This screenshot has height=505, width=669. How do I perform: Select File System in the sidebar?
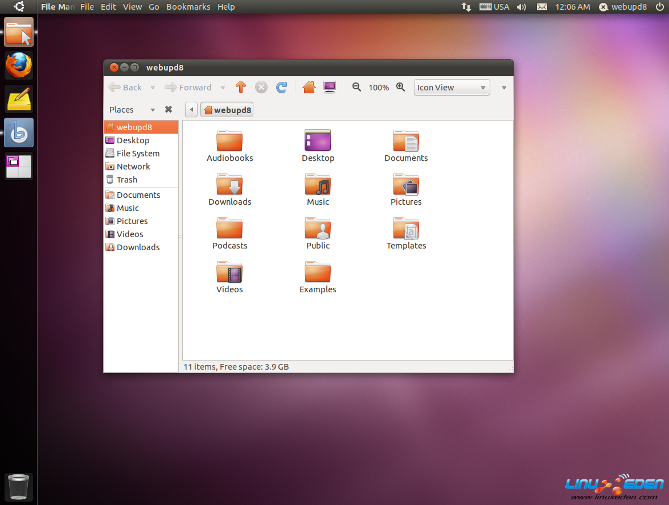[x=138, y=154]
